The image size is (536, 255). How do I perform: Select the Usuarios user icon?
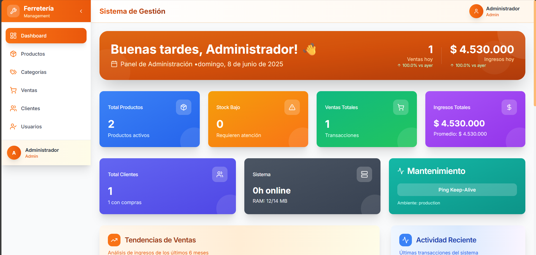(x=13, y=126)
